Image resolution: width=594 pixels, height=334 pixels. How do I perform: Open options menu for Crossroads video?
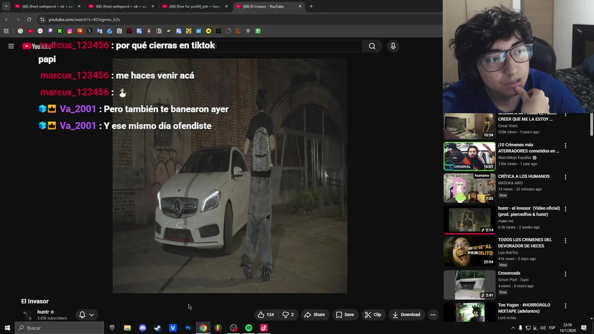point(565,274)
